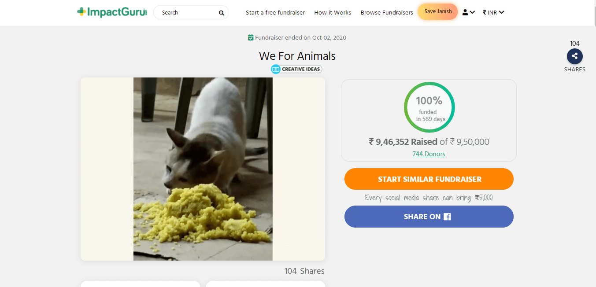Click the Facebook icon on share button
Image resolution: width=596 pixels, height=287 pixels.
pyautogui.click(x=447, y=217)
